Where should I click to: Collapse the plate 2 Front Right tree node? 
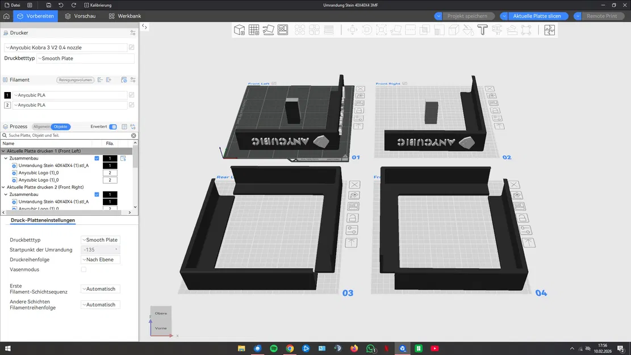[3, 187]
